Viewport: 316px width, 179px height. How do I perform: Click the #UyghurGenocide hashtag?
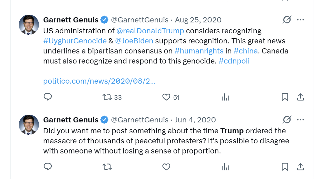tap(75, 41)
